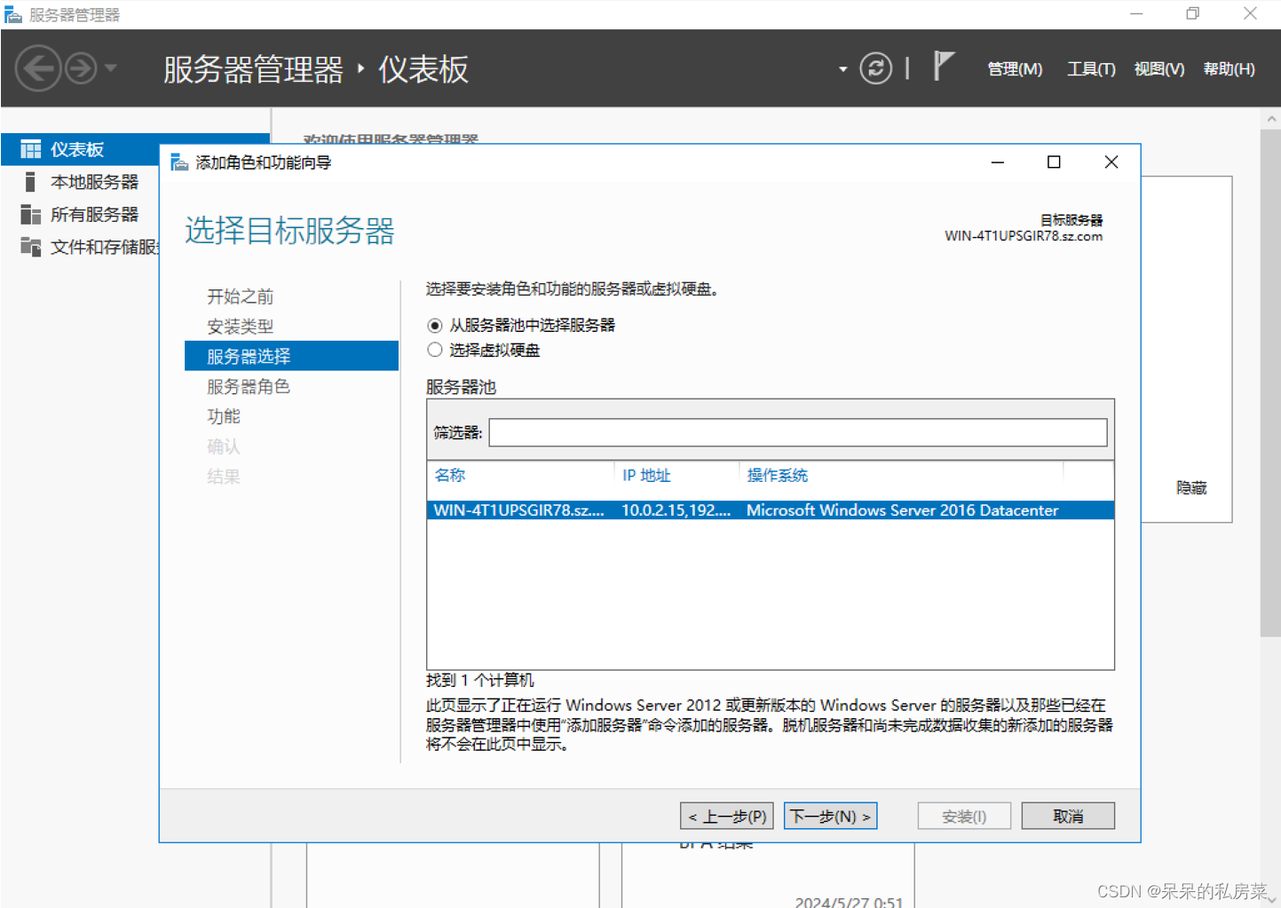
Task: Click IP cell 10.0.2.15,192....
Action: pyautogui.click(x=676, y=510)
